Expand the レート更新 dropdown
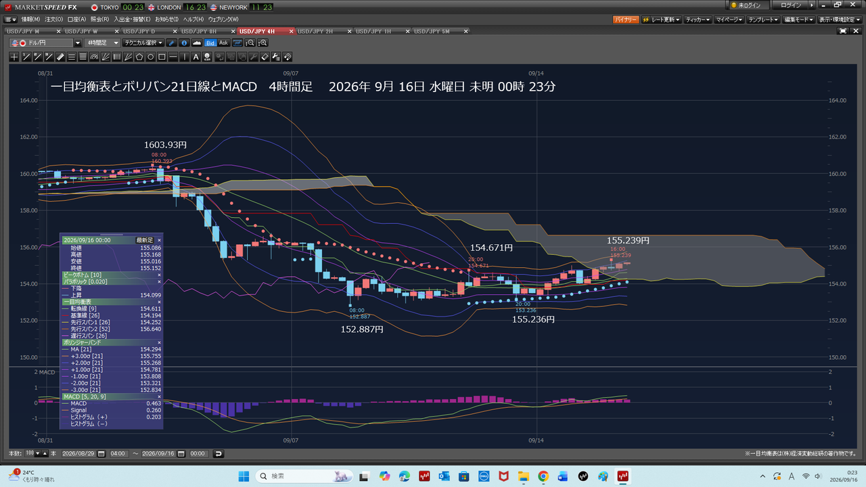Screen dimensions: 866x487 [661, 20]
